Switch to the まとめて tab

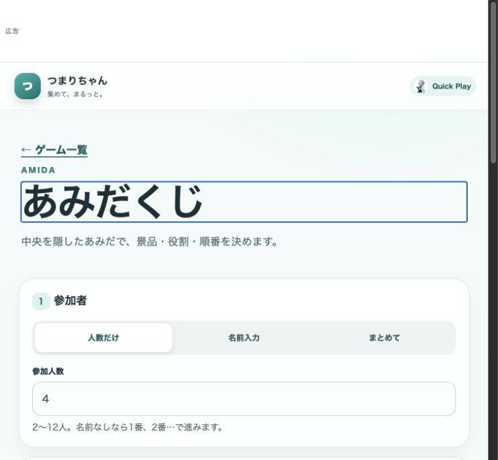tap(385, 337)
